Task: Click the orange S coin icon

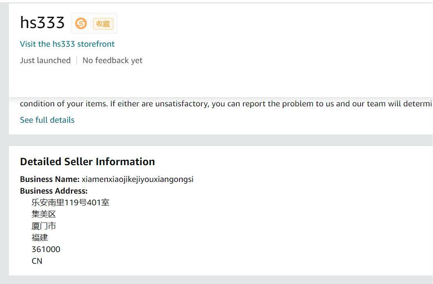Action: click(81, 24)
